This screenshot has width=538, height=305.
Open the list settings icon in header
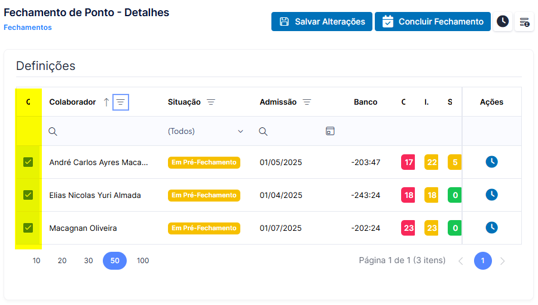(524, 22)
